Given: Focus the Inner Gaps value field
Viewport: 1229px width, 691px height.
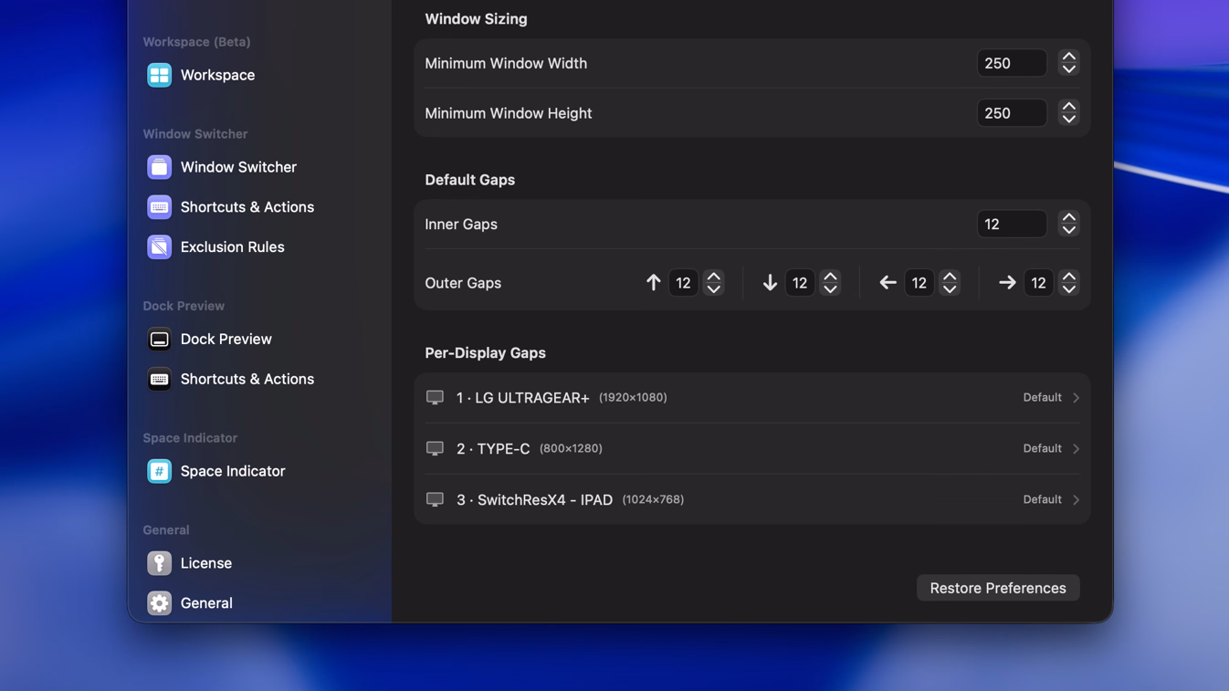Looking at the screenshot, I should (1012, 225).
